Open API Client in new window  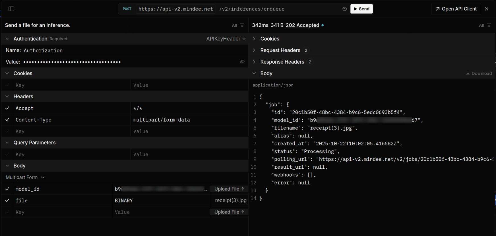coord(456,9)
